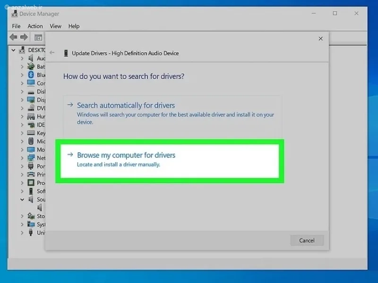Expand the Network adapters tree node
Image resolution: width=378 pixels, height=283 pixels.
click(x=22, y=158)
